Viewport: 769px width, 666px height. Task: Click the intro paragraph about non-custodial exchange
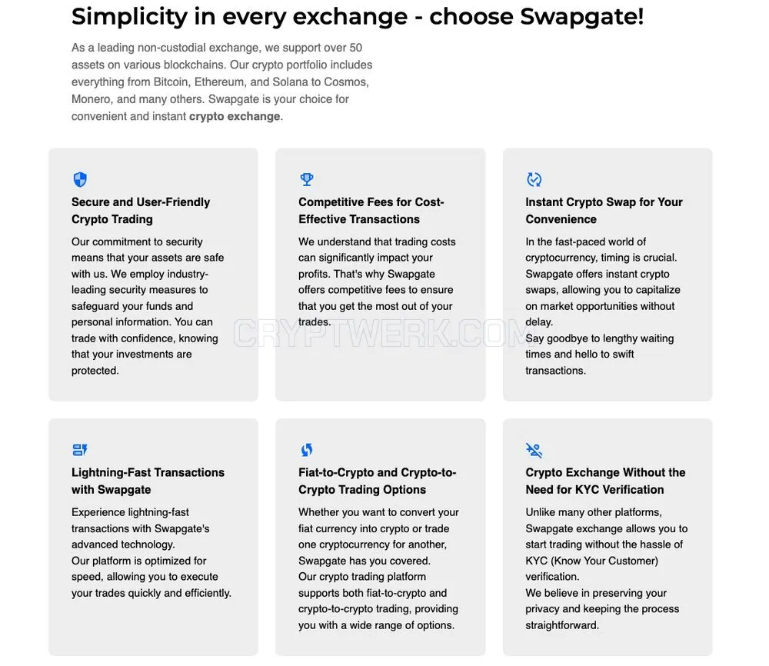[221, 82]
